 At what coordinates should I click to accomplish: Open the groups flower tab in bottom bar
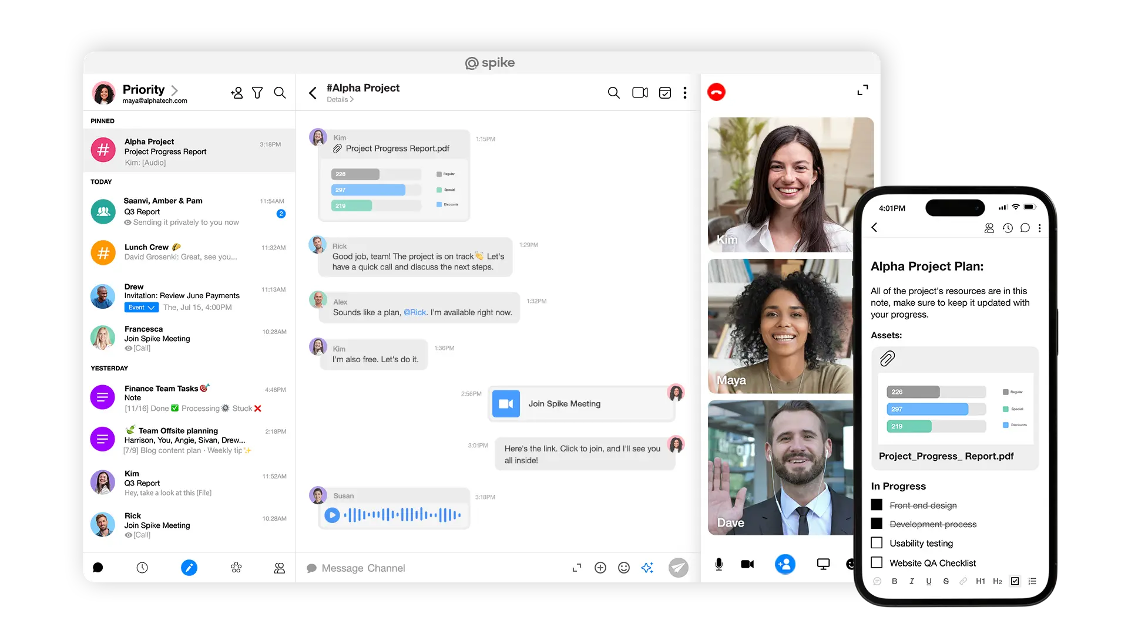236,568
